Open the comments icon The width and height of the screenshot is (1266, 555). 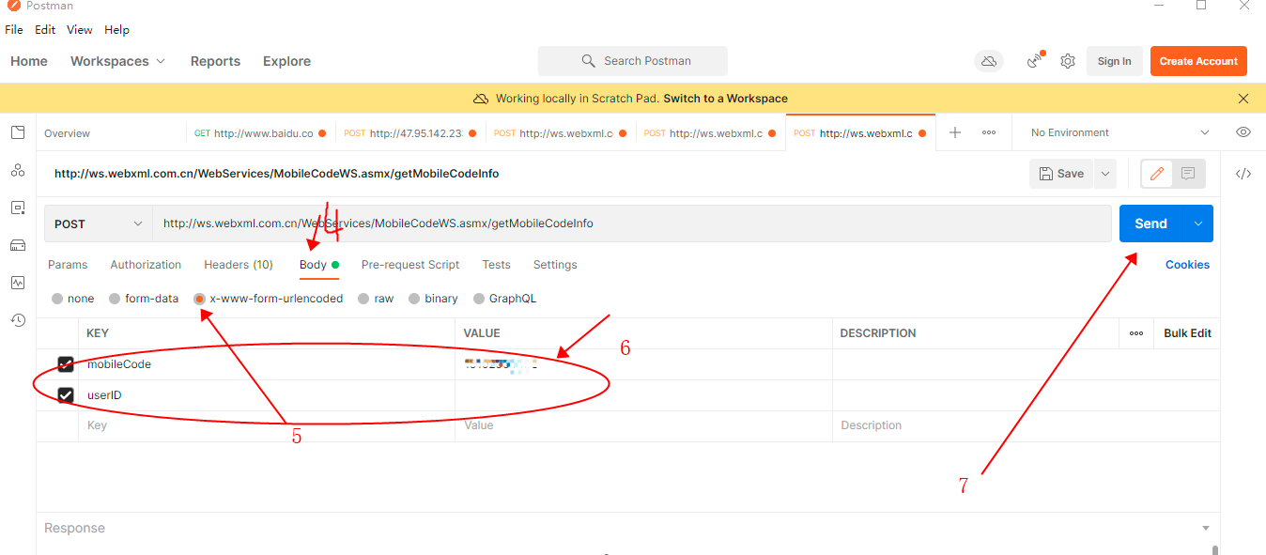(x=1188, y=174)
